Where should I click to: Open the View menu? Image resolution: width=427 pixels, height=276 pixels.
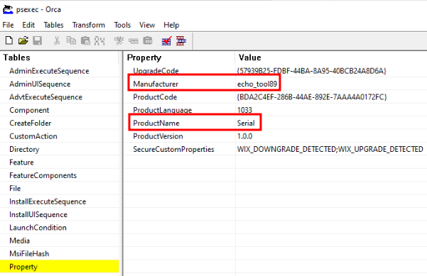click(x=147, y=25)
